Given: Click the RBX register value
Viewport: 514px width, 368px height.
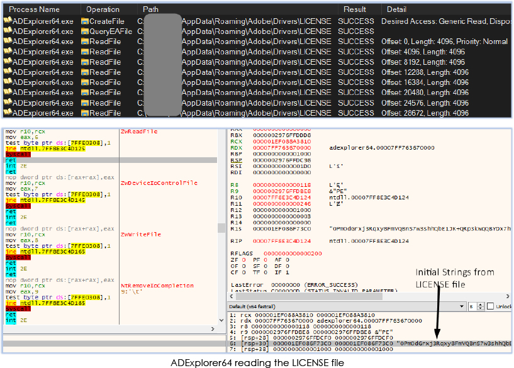Looking at the screenshot, I should (282, 135).
